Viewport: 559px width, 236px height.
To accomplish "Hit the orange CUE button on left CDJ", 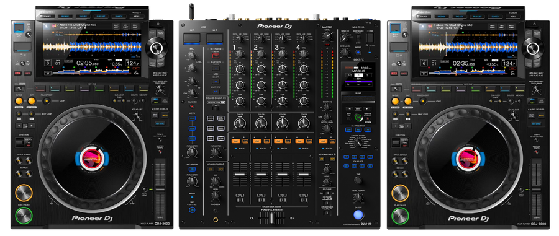I will pyautogui.click(x=24, y=193).
